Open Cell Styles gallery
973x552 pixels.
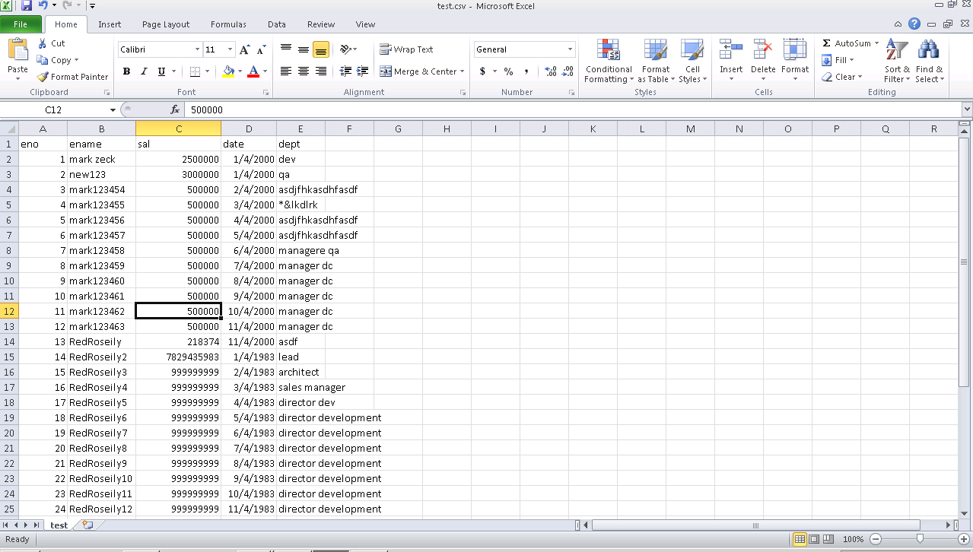coord(692,61)
